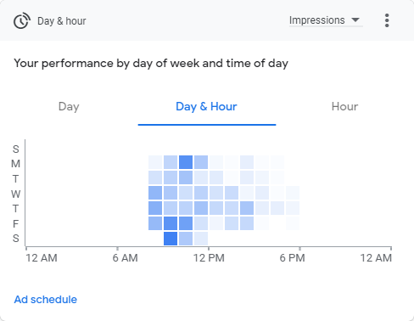Click the Day & hour card title

[62, 21]
